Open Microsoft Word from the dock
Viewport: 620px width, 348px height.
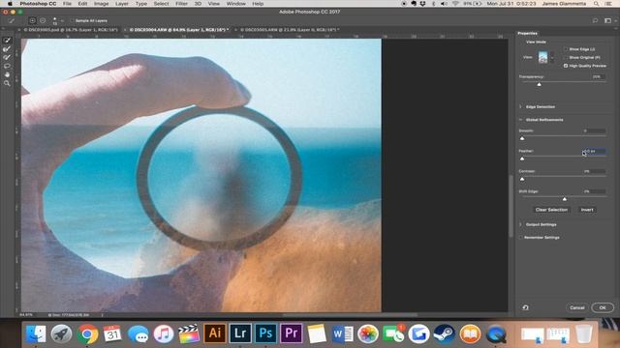pyautogui.click(x=343, y=334)
